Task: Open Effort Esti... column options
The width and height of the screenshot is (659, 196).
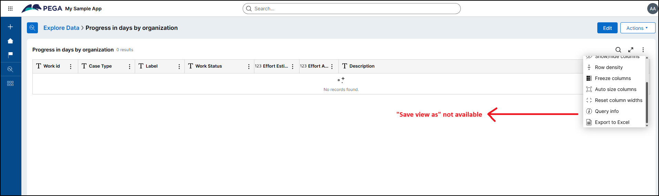Action: click(x=293, y=67)
